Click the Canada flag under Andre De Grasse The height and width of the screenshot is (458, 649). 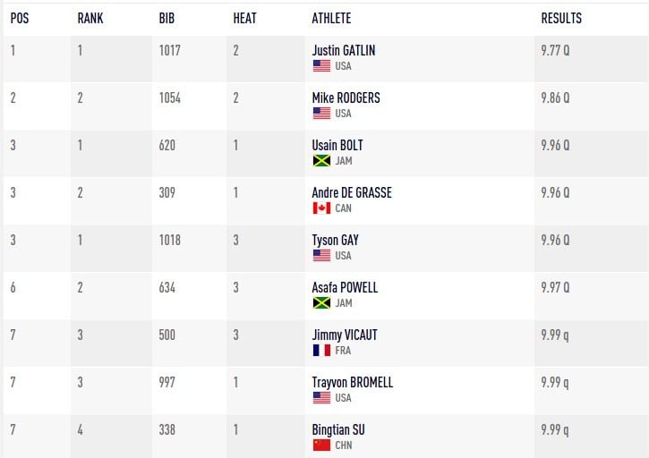click(x=321, y=208)
